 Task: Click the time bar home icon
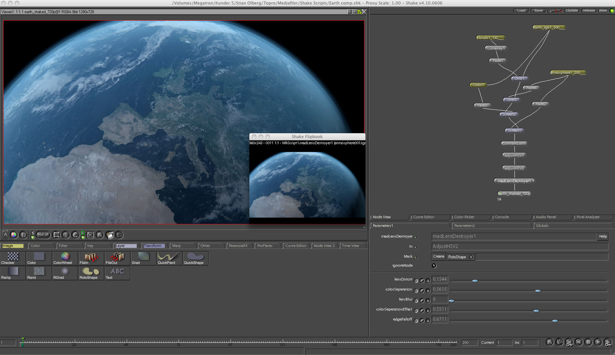pyautogui.click(x=549, y=342)
